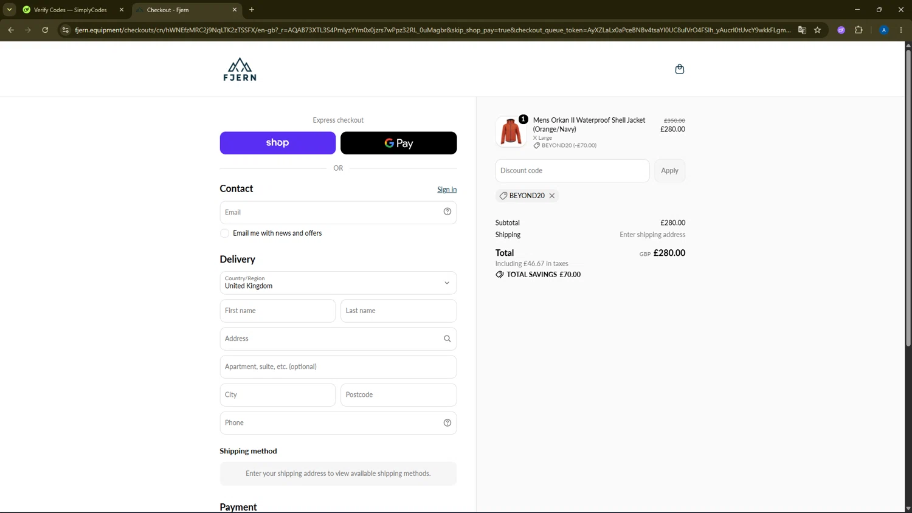Focus the Phone field
This screenshot has width=912, height=513.
[x=338, y=422]
